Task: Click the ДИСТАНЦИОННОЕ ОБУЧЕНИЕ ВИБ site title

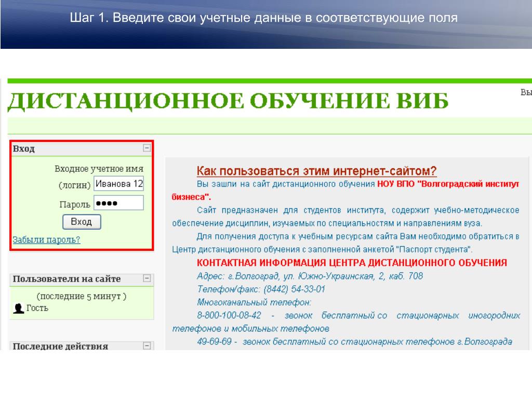Action: pyautogui.click(x=228, y=101)
